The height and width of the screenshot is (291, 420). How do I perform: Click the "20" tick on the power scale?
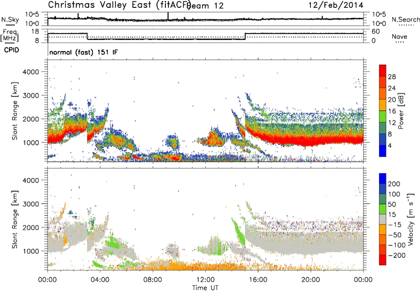(392, 100)
